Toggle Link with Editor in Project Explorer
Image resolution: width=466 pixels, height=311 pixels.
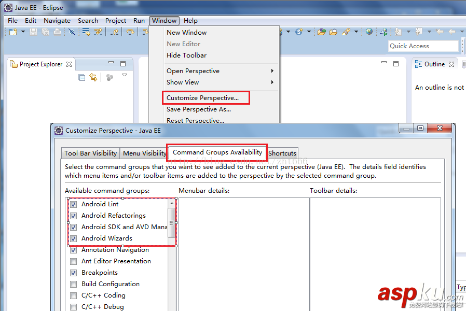click(x=93, y=77)
